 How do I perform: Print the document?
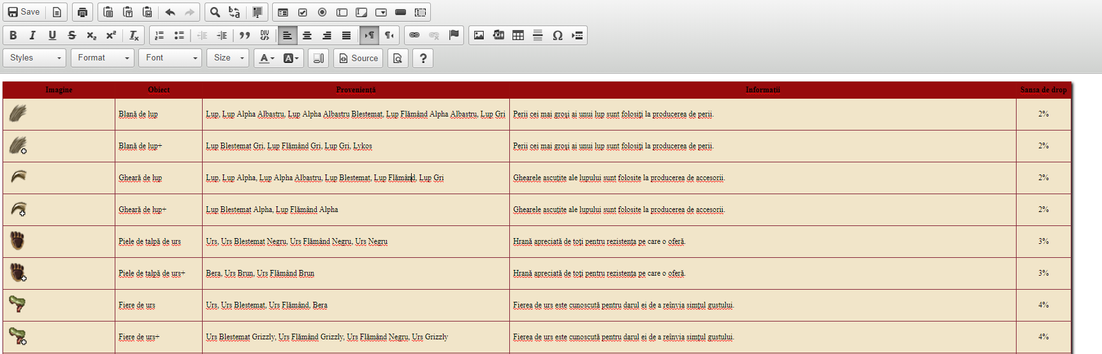(x=82, y=12)
